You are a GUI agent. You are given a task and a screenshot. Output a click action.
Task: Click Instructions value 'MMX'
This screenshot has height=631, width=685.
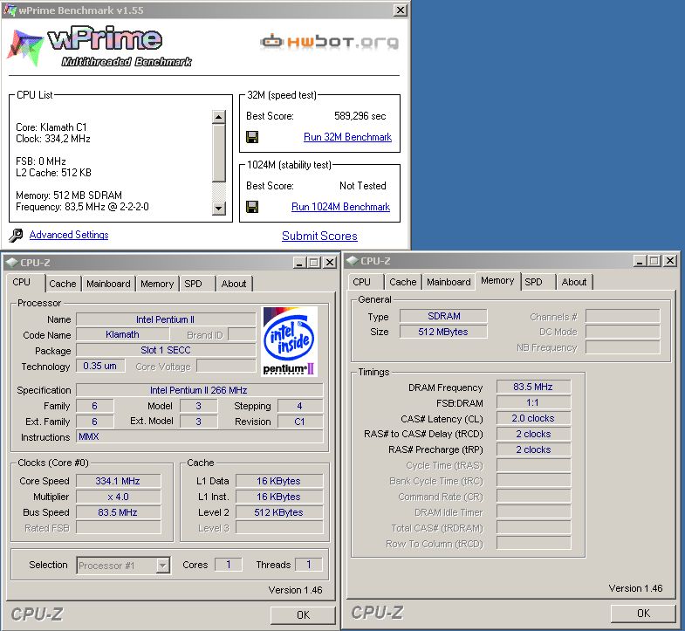click(x=200, y=436)
